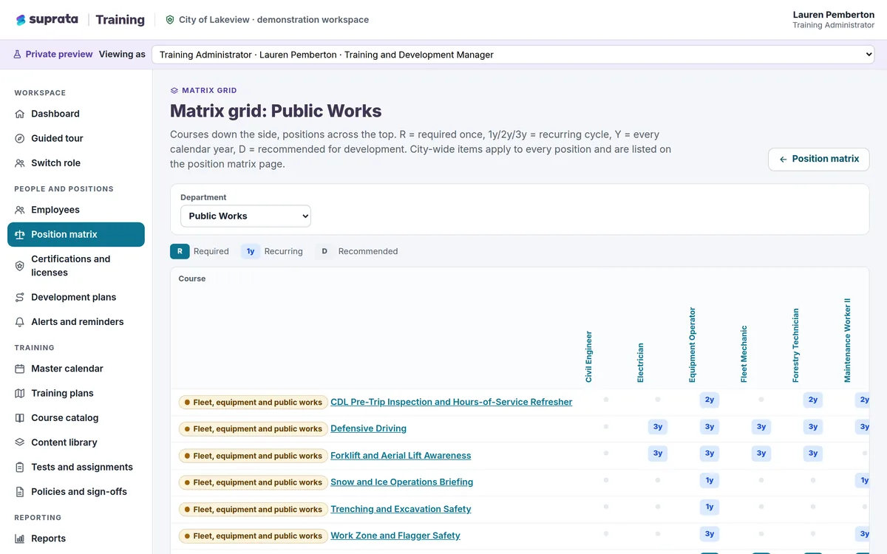
Task: Click Forklift row's 3y cell under Fleet Mechanic
Action: tap(761, 453)
